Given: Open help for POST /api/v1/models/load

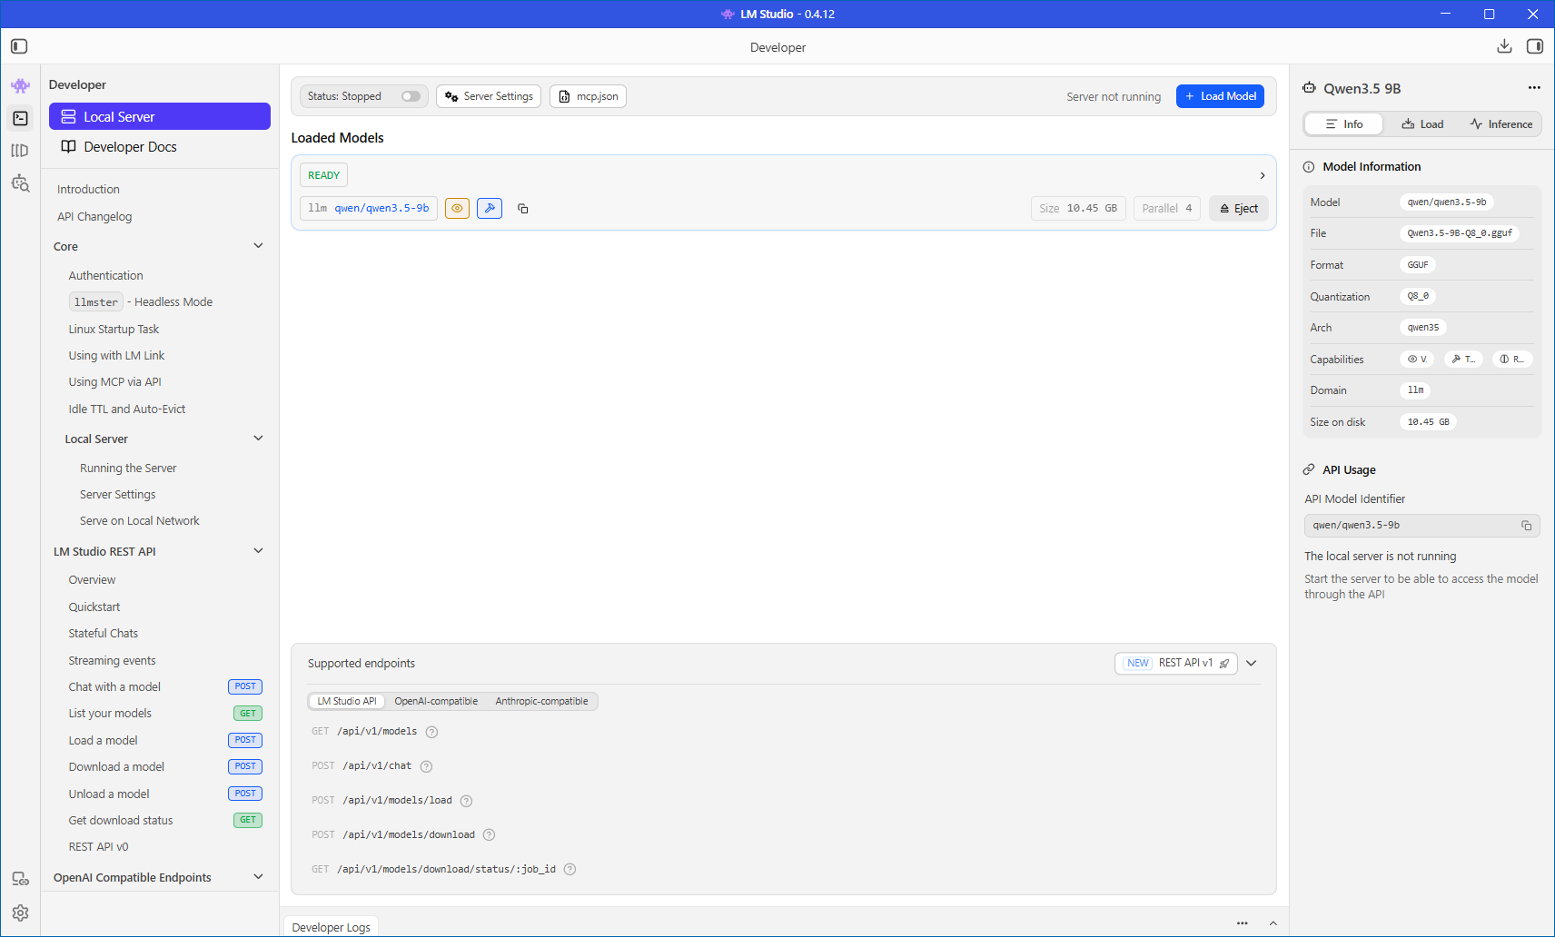Looking at the screenshot, I should pos(467,801).
